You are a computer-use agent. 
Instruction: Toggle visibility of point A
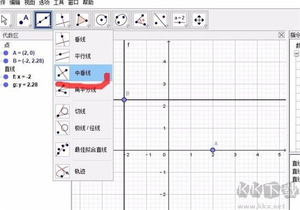tap(6, 53)
